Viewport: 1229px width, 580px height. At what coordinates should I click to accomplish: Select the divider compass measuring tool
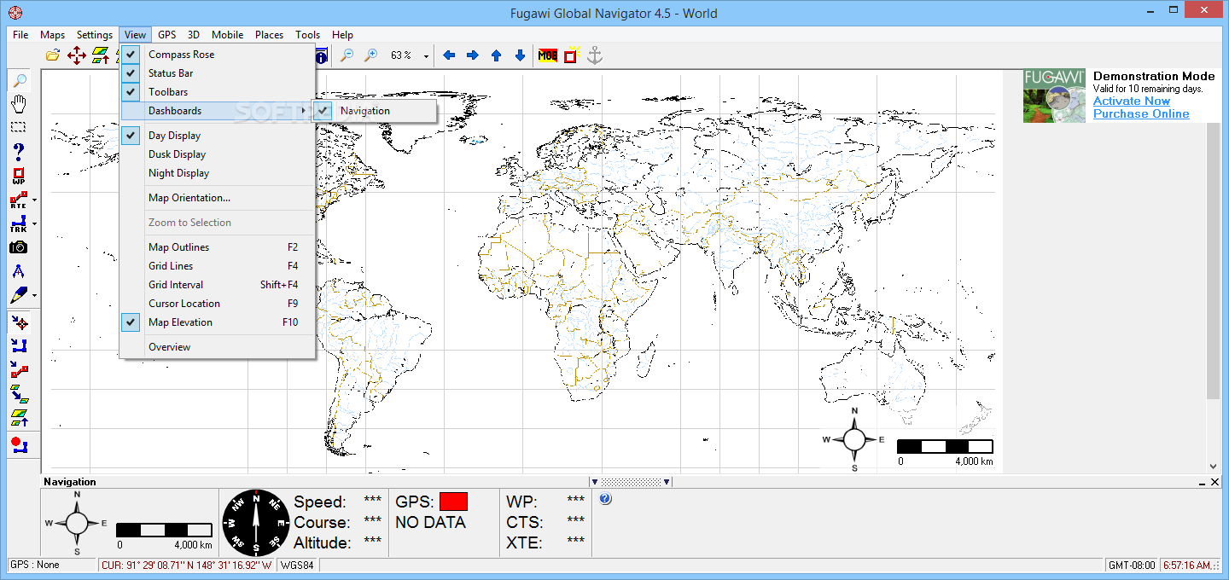pyautogui.click(x=19, y=271)
